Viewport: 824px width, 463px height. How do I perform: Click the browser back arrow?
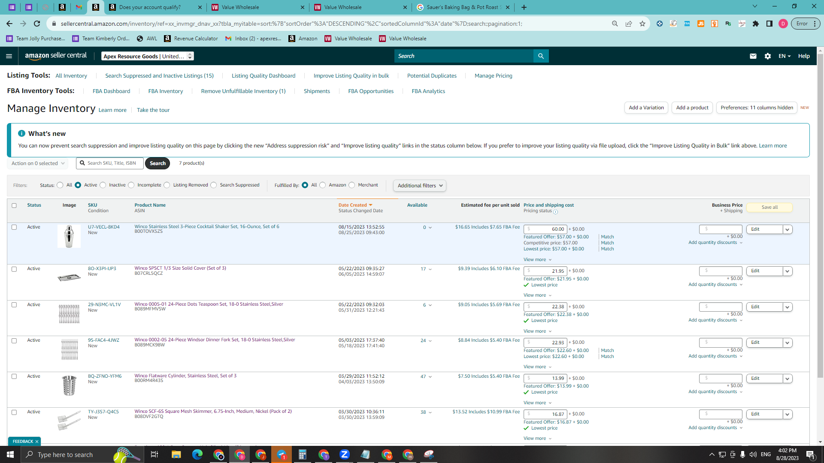(9, 24)
